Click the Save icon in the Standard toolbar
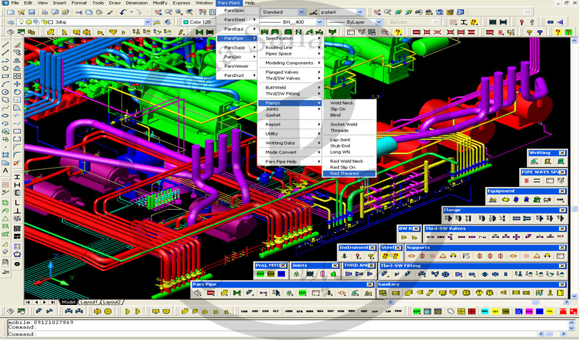 [x=32, y=12]
